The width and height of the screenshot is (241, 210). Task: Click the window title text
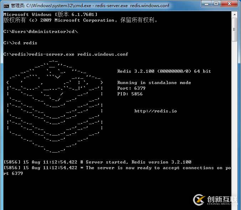[90, 6]
